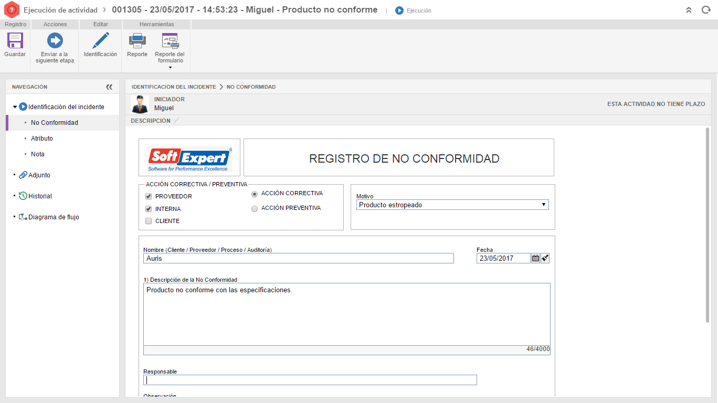
Task: Open the Atributo navigation item
Action: [42, 139]
